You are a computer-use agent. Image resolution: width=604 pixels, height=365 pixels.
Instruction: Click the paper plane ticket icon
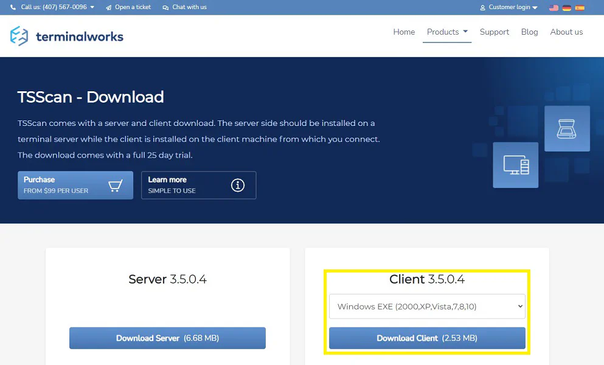[x=109, y=7]
